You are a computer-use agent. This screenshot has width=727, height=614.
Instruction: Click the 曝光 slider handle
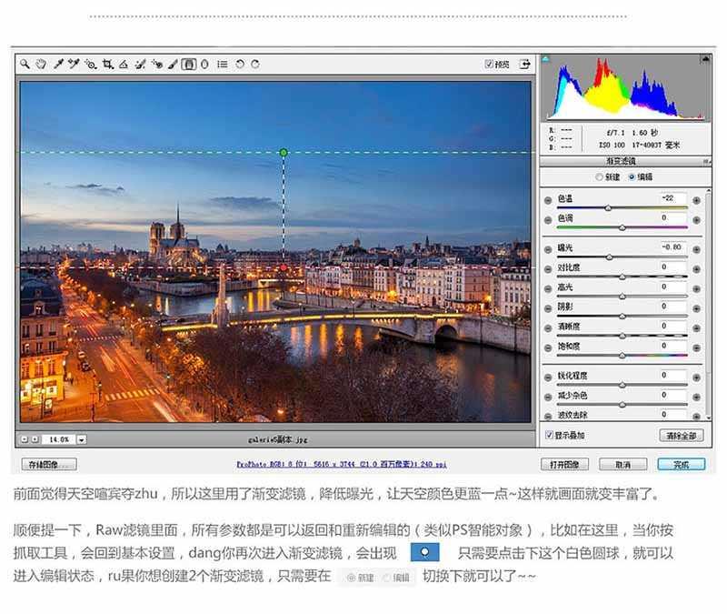click(608, 257)
